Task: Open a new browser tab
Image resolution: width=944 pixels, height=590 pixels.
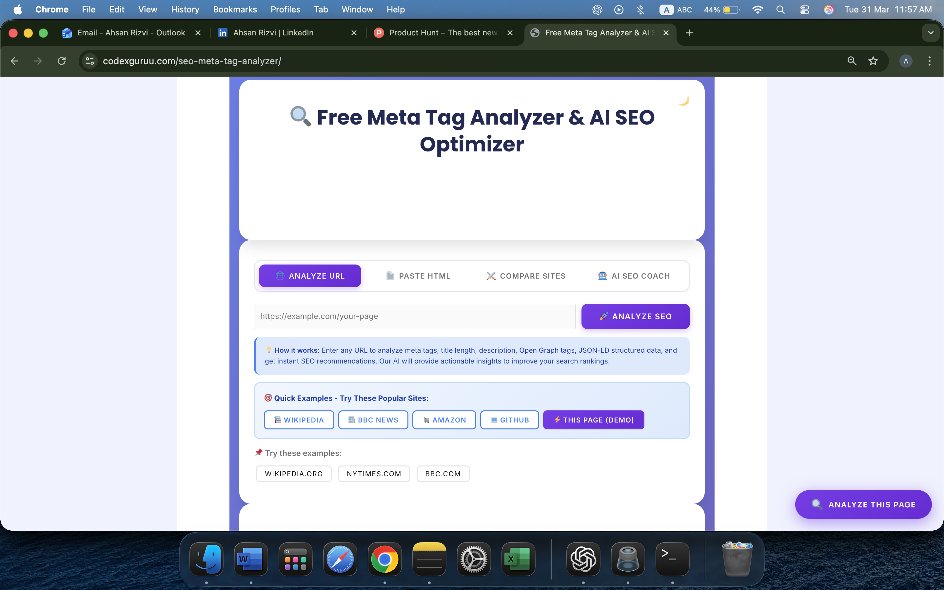Action: tap(689, 33)
